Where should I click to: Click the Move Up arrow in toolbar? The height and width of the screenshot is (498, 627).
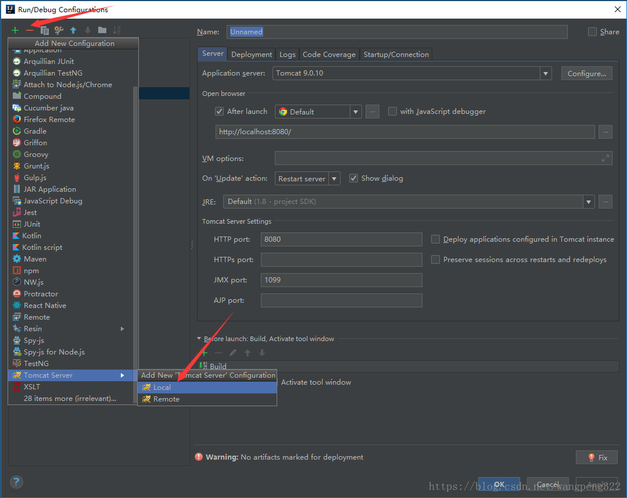tap(73, 30)
